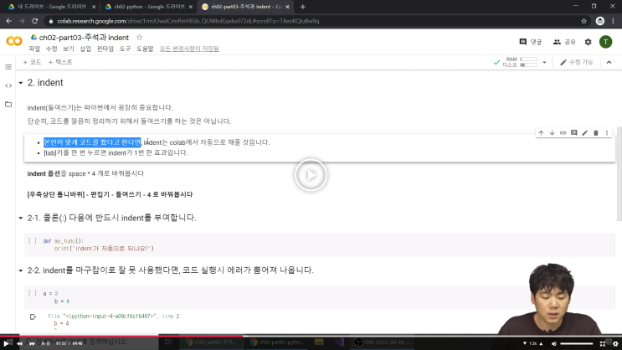Run the a = 3 code cell
The height and width of the screenshot is (350, 622).
point(33,293)
